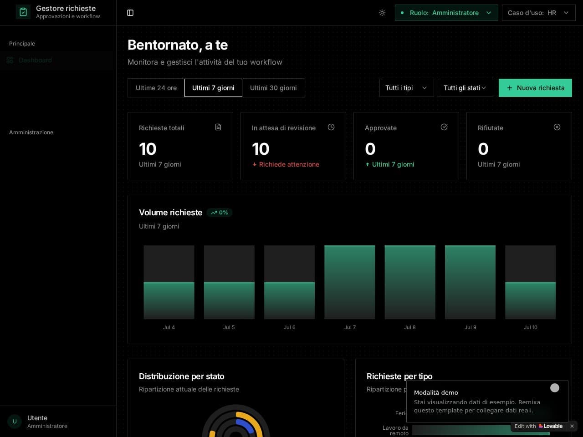Image resolution: width=583 pixels, height=437 pixels.
Task: Click the 'Modalità demo' toast title
Action: coord(436,392)
